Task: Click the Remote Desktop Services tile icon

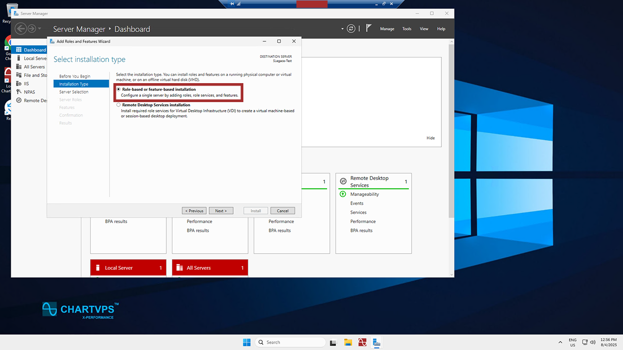Action: click(x=343, y=181)
